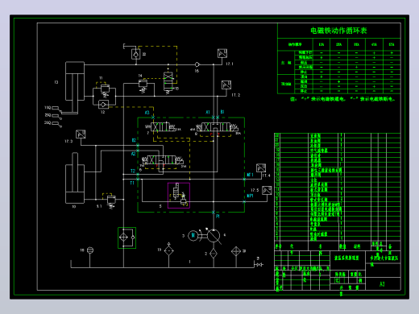
Task: Click the cyan port label P1
Action: click(x=218, y=216)
